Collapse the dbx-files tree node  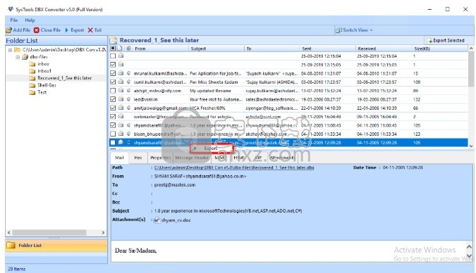coord(18,57)
